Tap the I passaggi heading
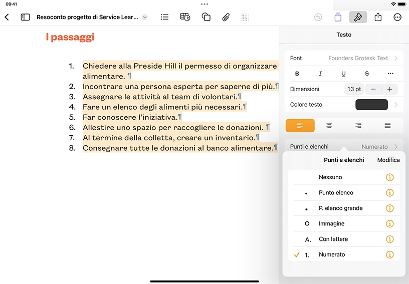The width and height of the screenshot is (409, 284). click(x=70, y=37)
